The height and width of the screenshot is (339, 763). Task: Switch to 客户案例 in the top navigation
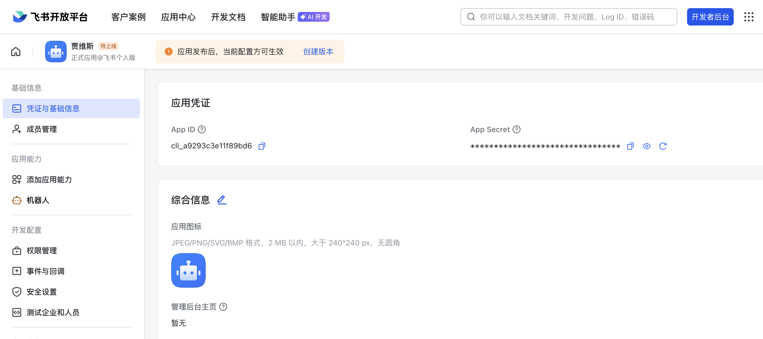point(128,17)
